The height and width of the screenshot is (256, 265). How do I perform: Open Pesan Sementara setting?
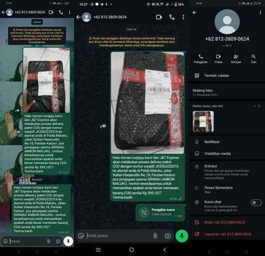tap(227, 190)
